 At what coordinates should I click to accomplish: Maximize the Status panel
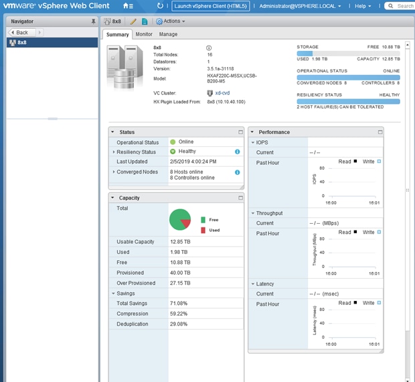240,132
